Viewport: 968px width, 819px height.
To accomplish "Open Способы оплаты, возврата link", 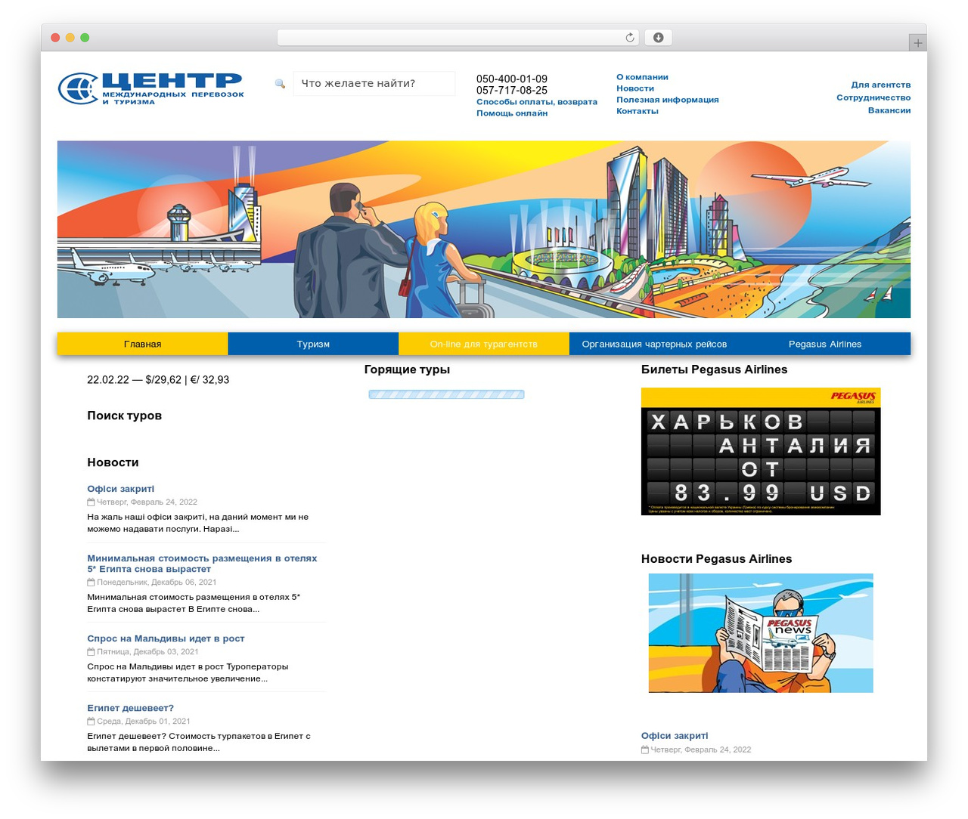I will click(x=537, y=102).
